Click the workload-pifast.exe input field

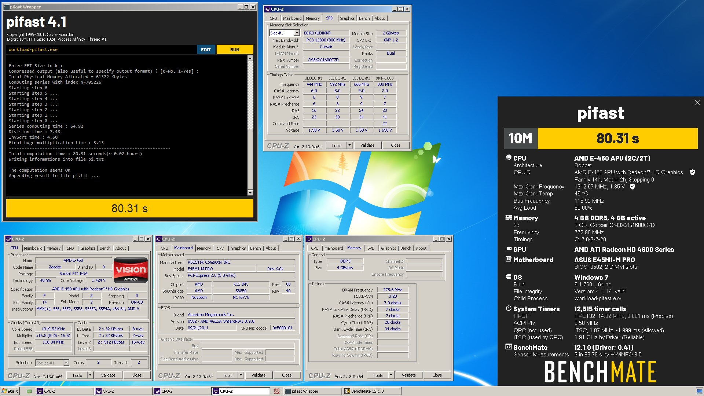102,49
